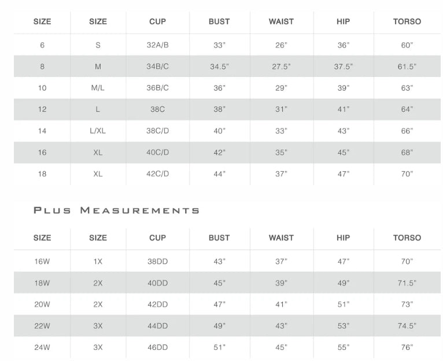443x361 pixels.
Task: Select the 27.5" waist value
Action: tap(281, 67)
